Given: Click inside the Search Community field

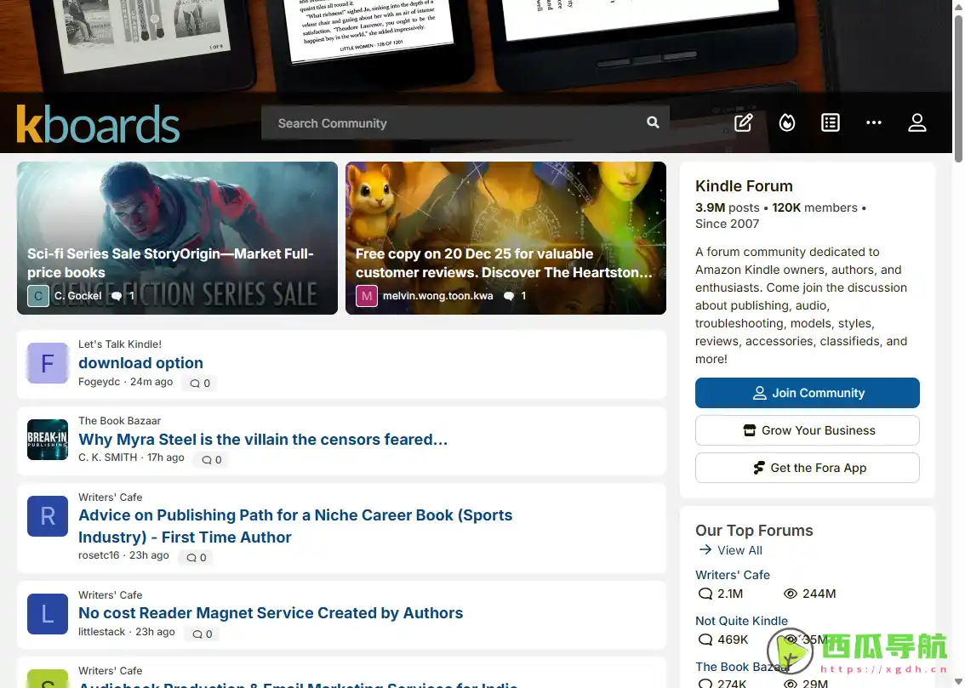Looking at the screenshot, I should click(451, 123).
